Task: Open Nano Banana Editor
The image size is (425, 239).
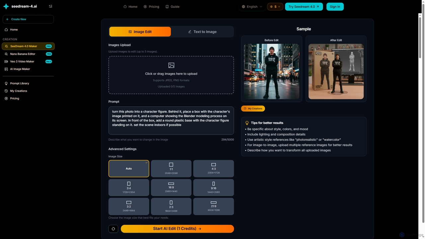Action: pos(28,54)
